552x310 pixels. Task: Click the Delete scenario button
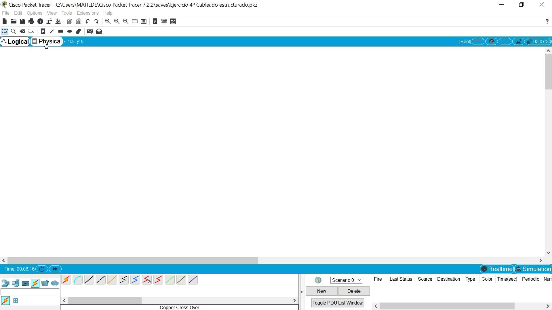[354, 291]
